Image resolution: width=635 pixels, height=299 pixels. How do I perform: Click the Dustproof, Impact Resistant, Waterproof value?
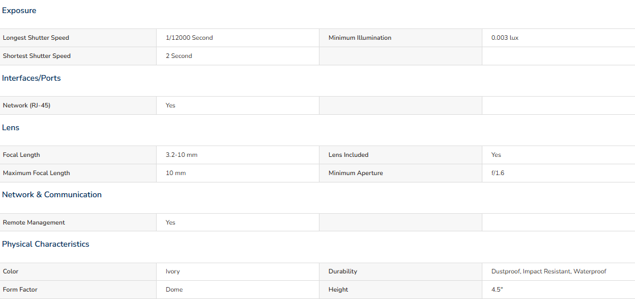[549, 272]
